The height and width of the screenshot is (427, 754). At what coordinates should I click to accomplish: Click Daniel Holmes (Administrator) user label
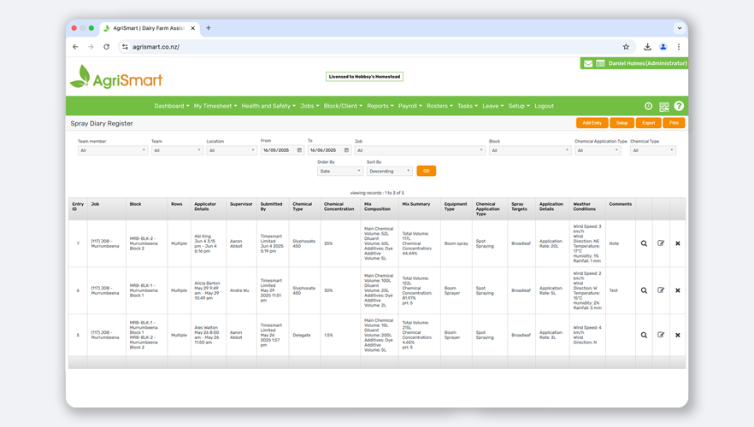[647, 63]
